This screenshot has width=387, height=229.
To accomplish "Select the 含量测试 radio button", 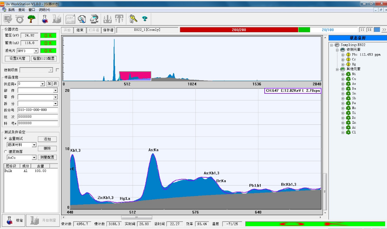I will pos(5,139).
